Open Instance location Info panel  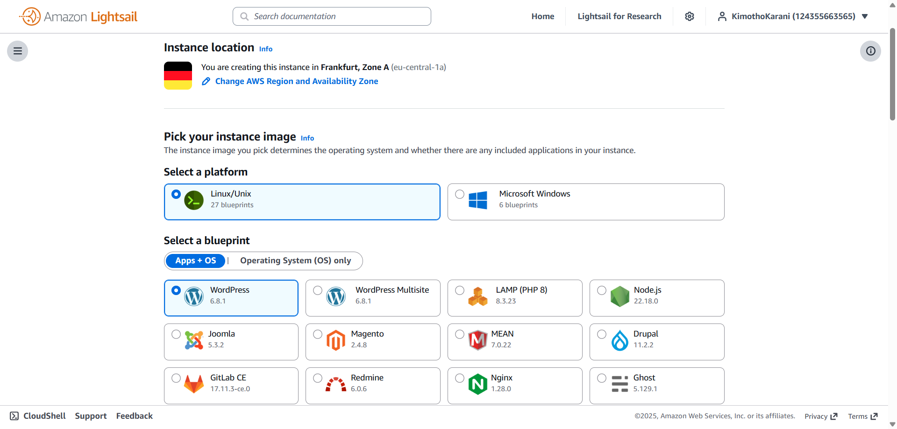(266, 49)
